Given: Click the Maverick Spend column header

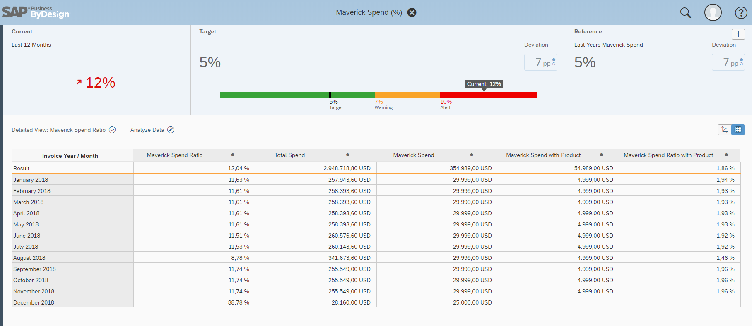Looking at the screenshot, I should pyautogui.click(x=413, y=155).
